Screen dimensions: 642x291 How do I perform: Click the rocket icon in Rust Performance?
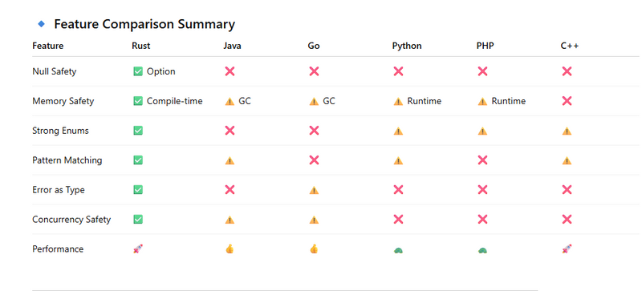tap(138, 249)
